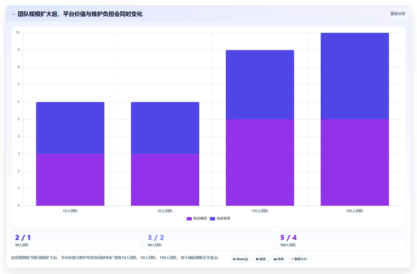
Task: Click the blue 改进效果 legend swatch
Action: click(x=212, y=218)
